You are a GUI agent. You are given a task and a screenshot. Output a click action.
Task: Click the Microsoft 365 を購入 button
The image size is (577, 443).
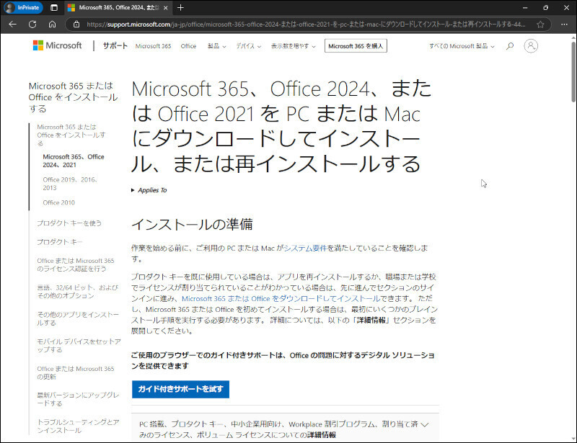coord(356,46)
